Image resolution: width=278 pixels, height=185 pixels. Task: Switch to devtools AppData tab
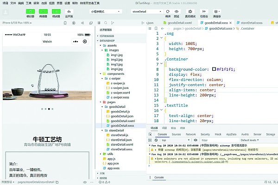pyautogui.click(x=231, y=135)
